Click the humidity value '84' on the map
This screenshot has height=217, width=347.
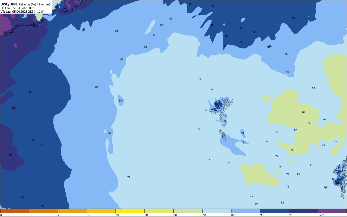97,87
